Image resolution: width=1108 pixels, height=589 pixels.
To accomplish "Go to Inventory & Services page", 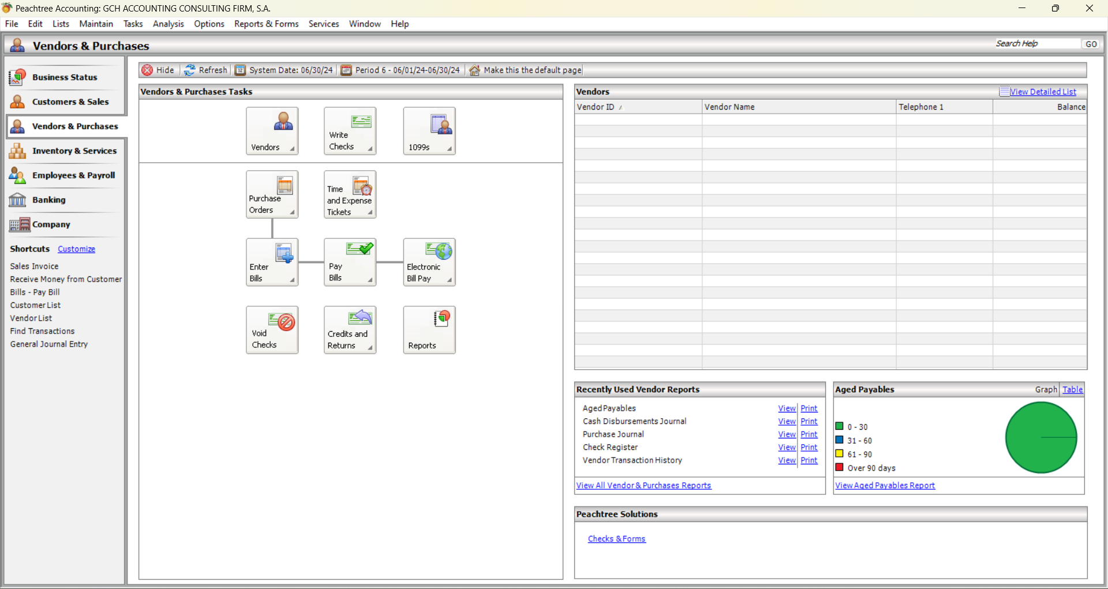I will coord(65,151).
